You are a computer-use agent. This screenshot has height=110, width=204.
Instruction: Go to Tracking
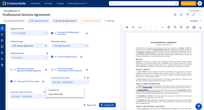click(x=60, y=4)
